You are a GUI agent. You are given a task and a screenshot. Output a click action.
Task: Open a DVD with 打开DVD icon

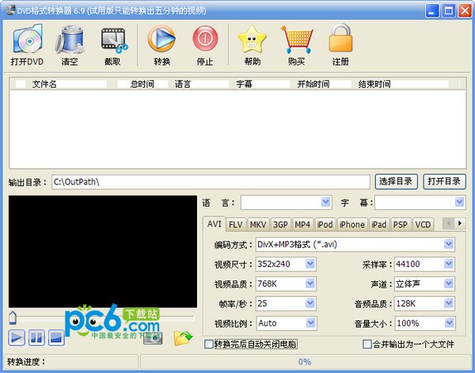point(27,45)
